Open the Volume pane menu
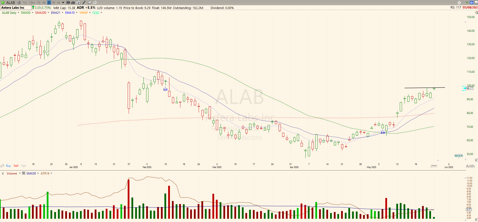Screen dimensions: 478x222 20,173
